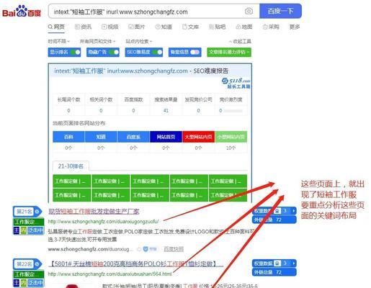
Task: Click the 主 tag under 第22名
Action: pos(17,283)
